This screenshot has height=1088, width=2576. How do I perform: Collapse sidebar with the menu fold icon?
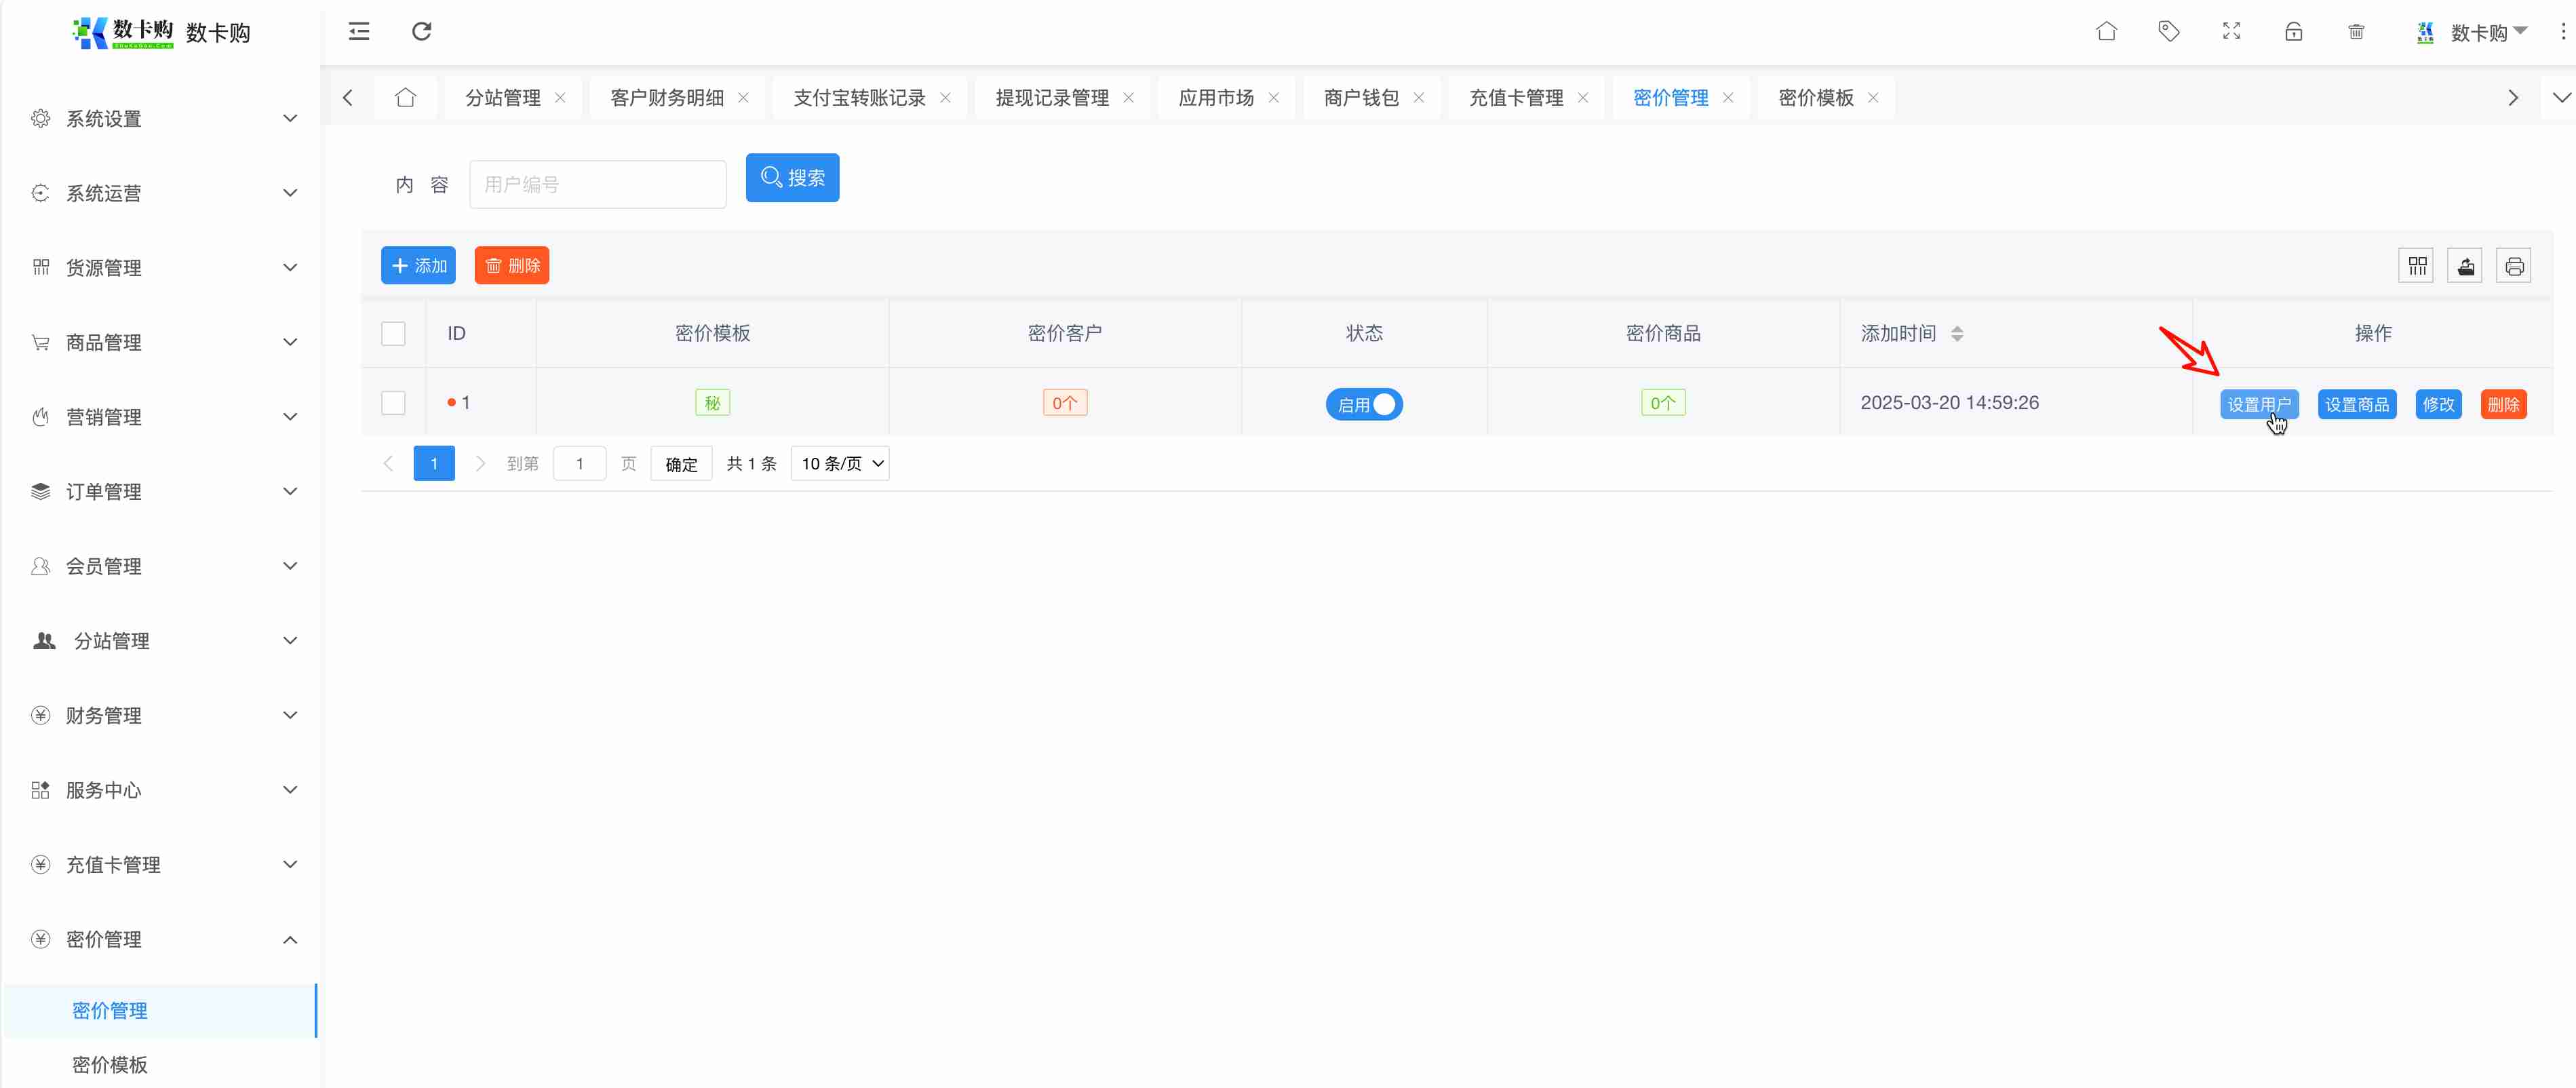click(x=359, y=32)
